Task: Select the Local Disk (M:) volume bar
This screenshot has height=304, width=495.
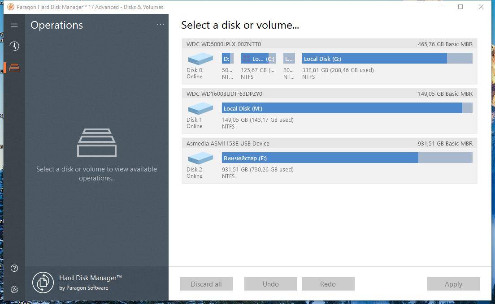Action: coord(347,108)
